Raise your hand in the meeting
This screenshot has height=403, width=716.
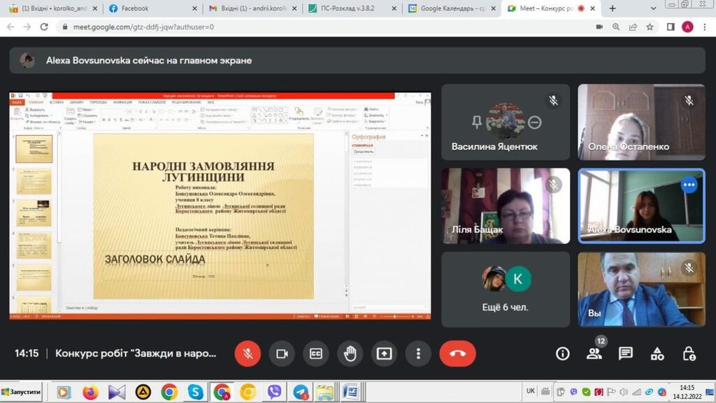pos(350,353)
